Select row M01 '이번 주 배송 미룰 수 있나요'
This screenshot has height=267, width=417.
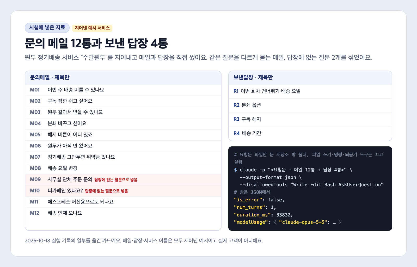pyautogui.click(x=123, y=90)
